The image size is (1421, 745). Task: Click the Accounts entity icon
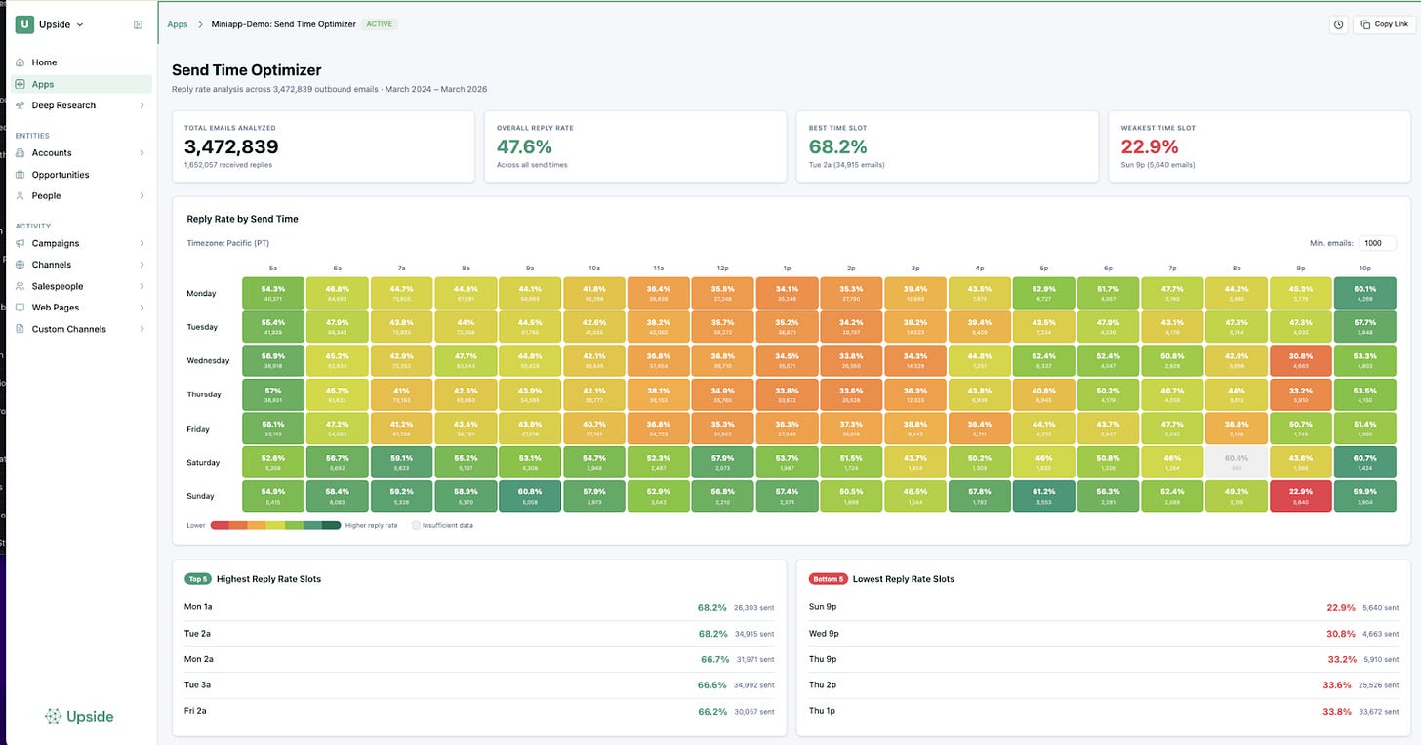pos(20,152)
